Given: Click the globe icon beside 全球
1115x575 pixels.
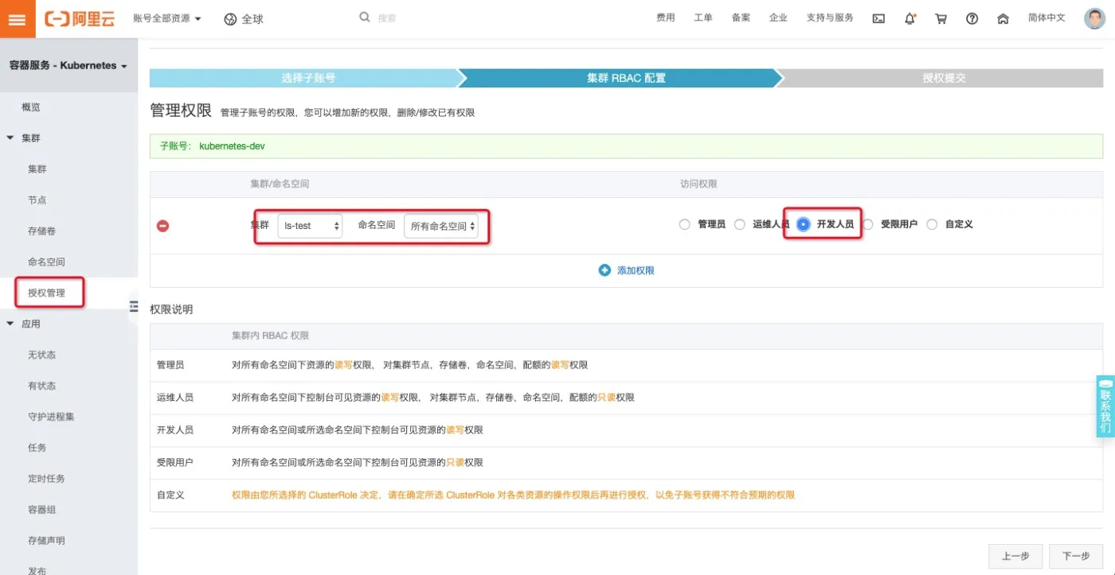Looking at the screenshot, I should [231, 19].
